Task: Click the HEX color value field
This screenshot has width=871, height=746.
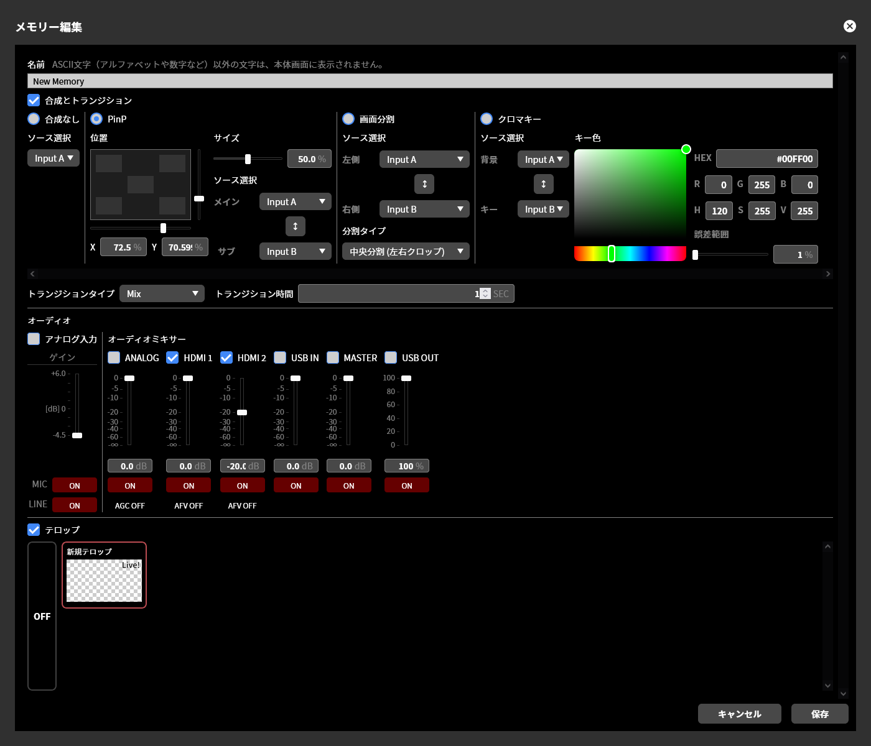Action: (x=767, y=159)
